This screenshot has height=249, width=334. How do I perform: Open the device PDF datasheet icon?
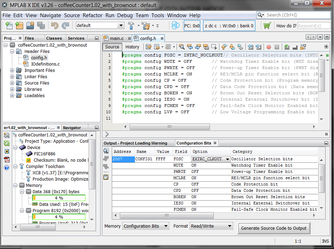7,160
